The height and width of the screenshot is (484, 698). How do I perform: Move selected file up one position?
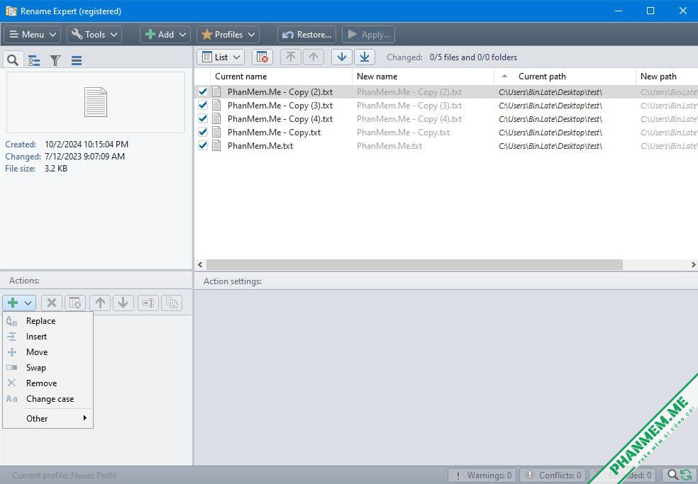pyautogui.click(x=314, y=57)
